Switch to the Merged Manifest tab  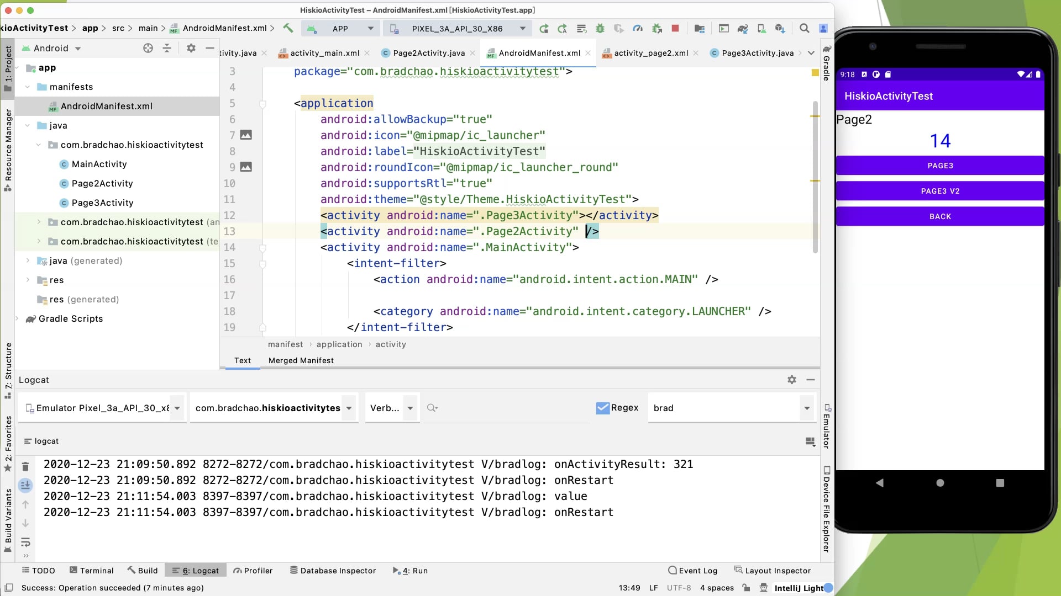[x=301, y=360]
